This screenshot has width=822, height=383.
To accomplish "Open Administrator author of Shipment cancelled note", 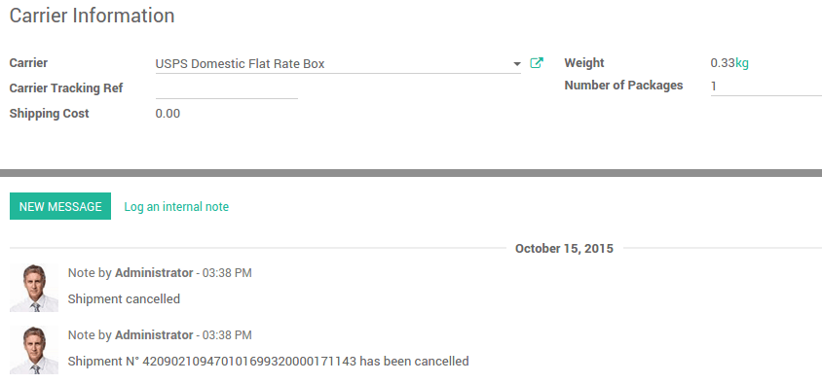I will 154,272.
